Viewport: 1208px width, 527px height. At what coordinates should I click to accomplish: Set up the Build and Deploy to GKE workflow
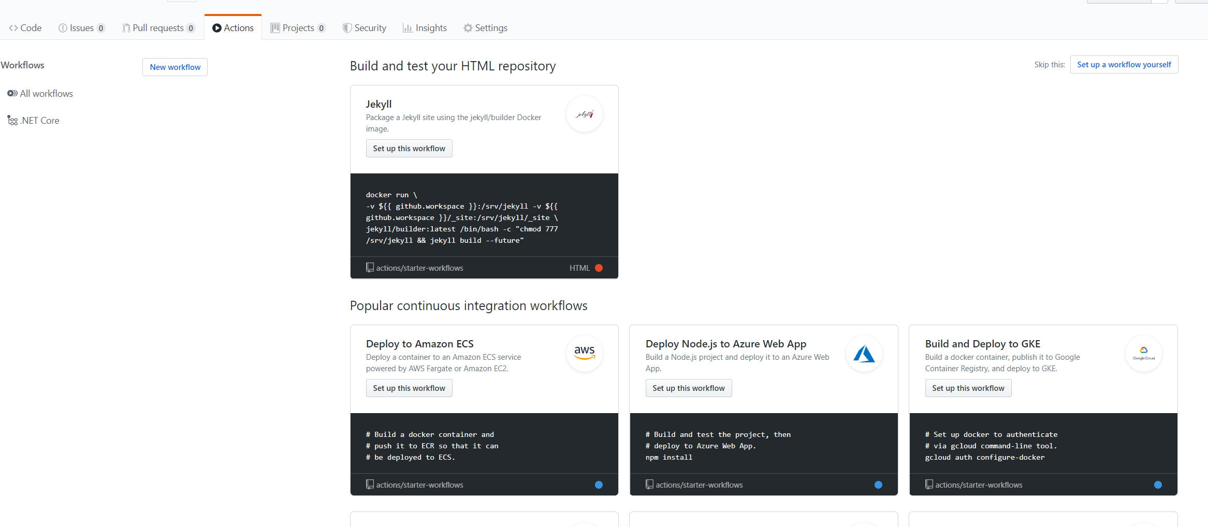coord(968,388)
